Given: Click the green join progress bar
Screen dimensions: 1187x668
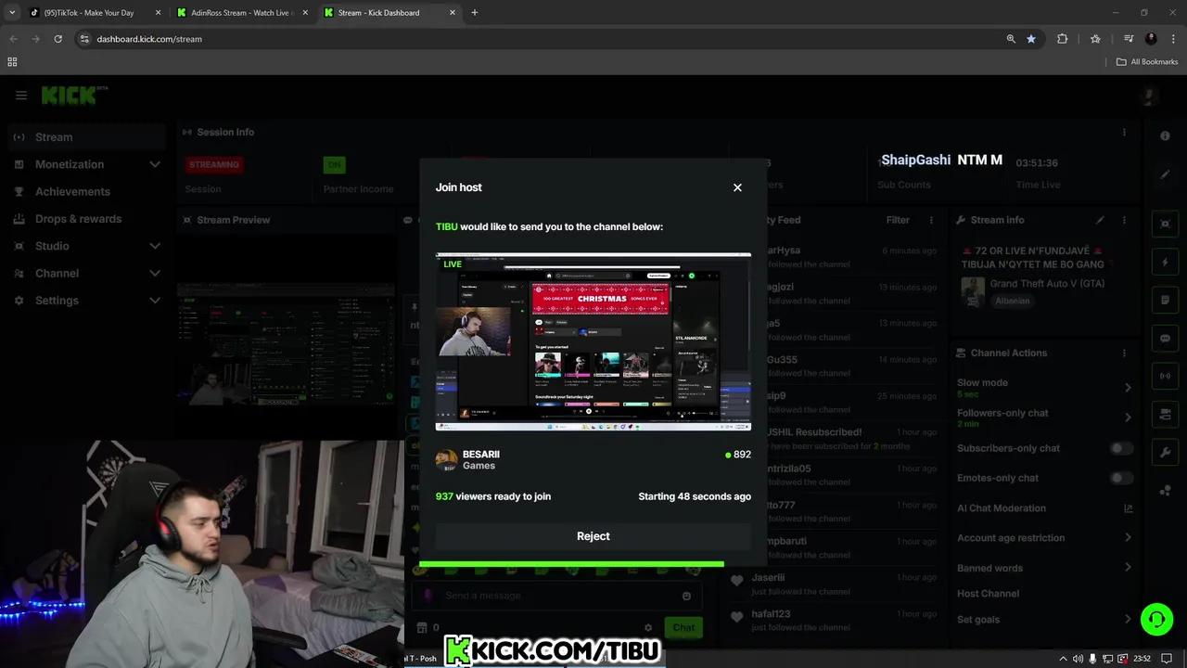Looking at the screenshot, I should pyautogui.click(x=572, y=563).
